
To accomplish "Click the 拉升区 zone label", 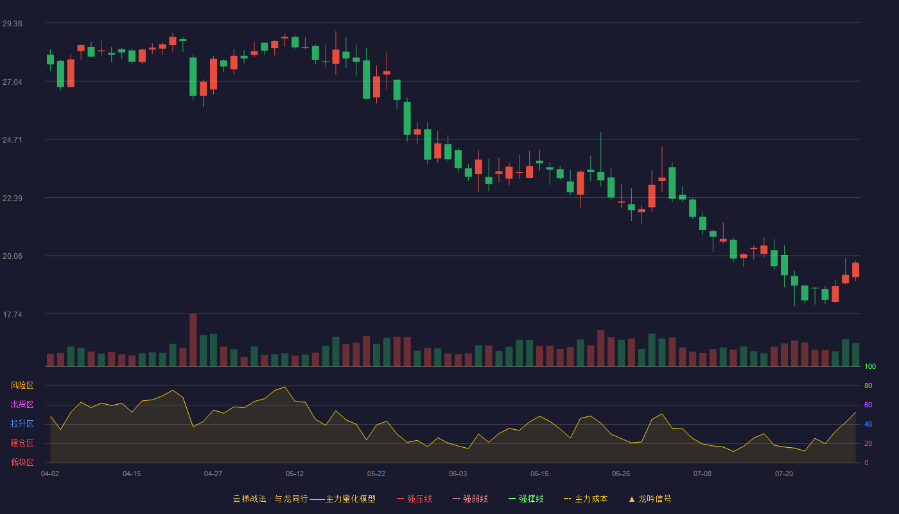I will (x=22, y=424).
